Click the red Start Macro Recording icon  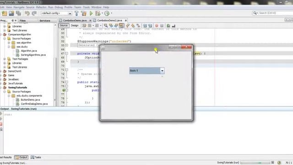(157, 26)
